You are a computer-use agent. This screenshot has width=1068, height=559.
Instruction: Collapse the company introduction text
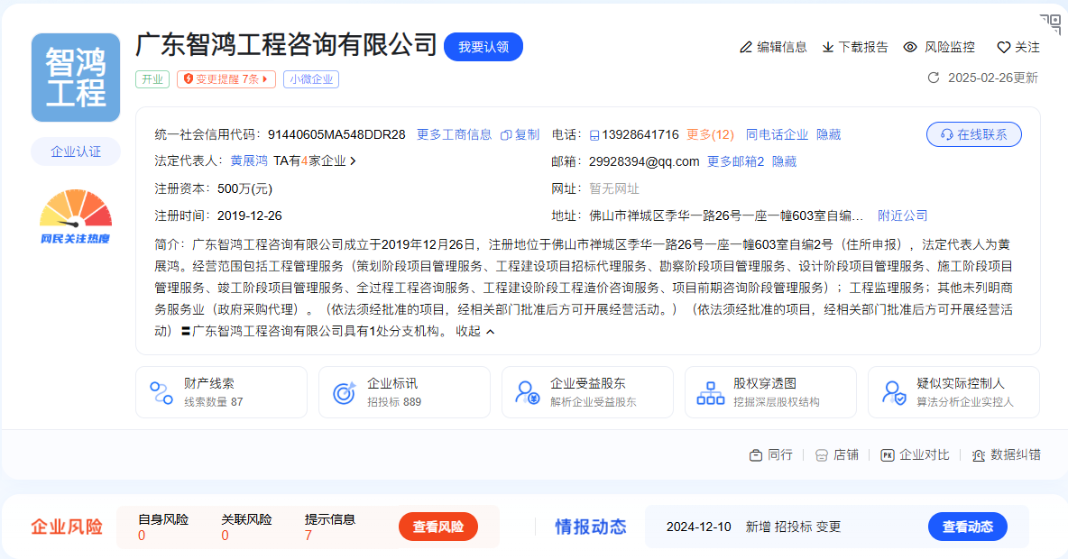coord(475,331)
